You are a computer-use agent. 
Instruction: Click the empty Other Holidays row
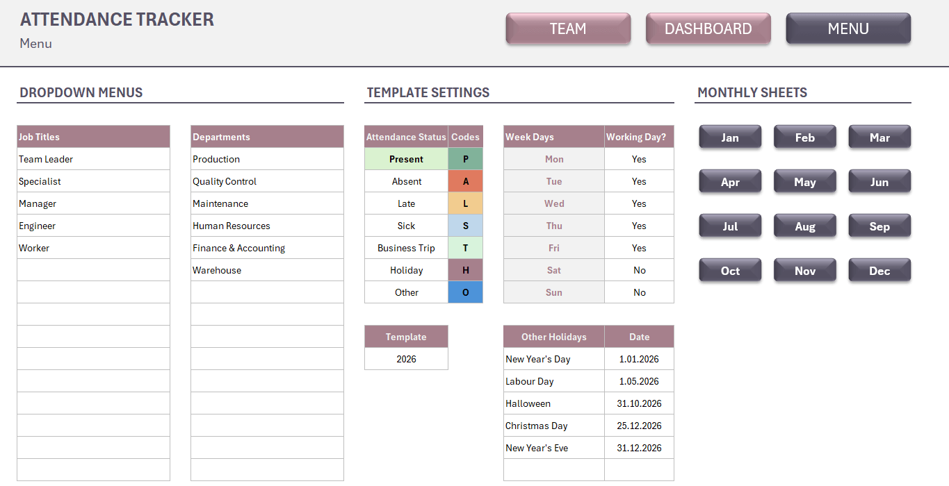click(553, 470)
